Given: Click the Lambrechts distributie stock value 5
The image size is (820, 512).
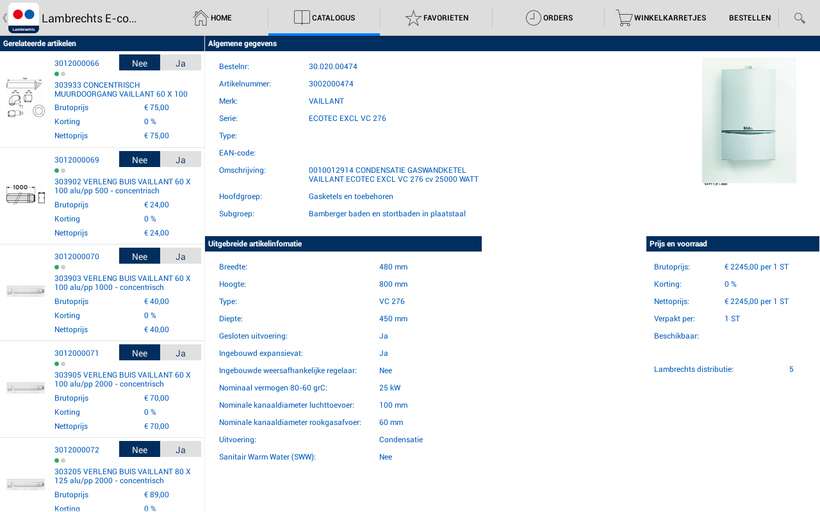Looking at the screenshot, I should (791, 369).
